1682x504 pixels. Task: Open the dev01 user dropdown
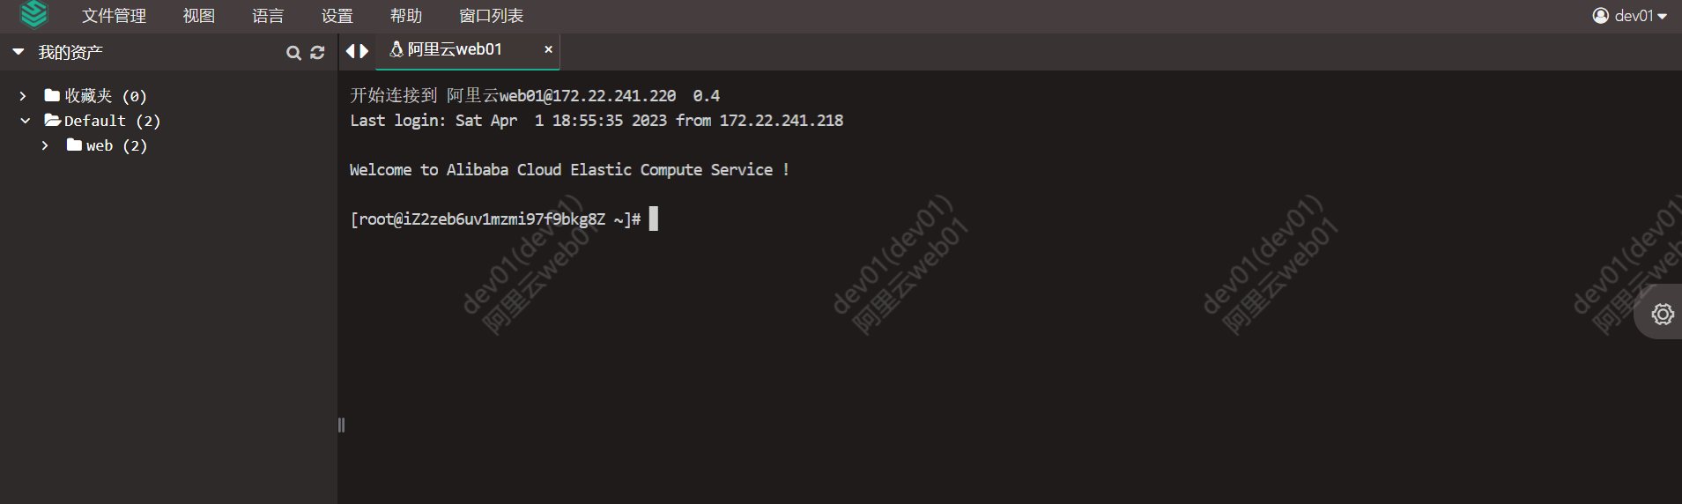[1629, 16]
